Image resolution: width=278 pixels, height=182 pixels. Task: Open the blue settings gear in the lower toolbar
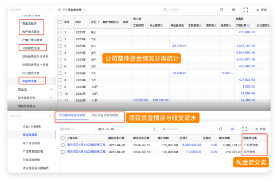click(x=232, y=129)
